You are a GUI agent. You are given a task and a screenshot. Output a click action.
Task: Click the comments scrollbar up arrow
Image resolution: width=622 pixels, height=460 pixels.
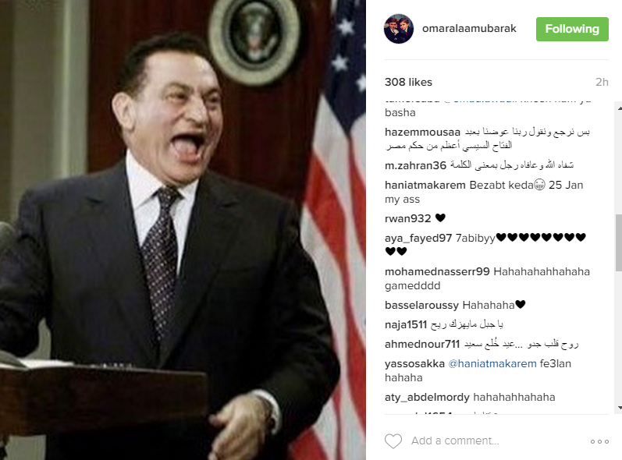coord(619,107)
